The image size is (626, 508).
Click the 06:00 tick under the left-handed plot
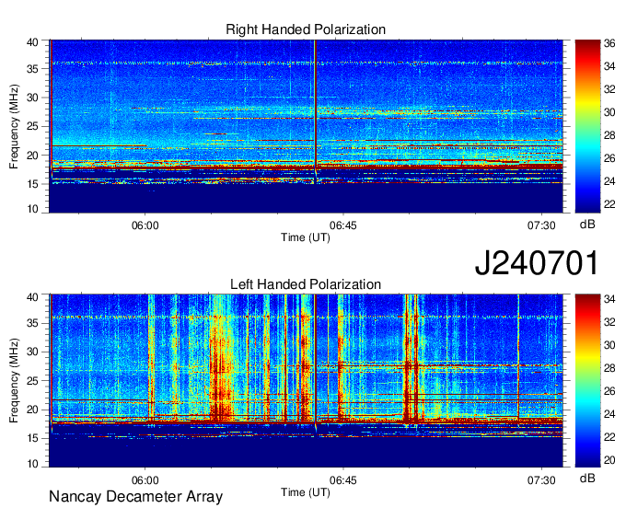click(145, 480)
